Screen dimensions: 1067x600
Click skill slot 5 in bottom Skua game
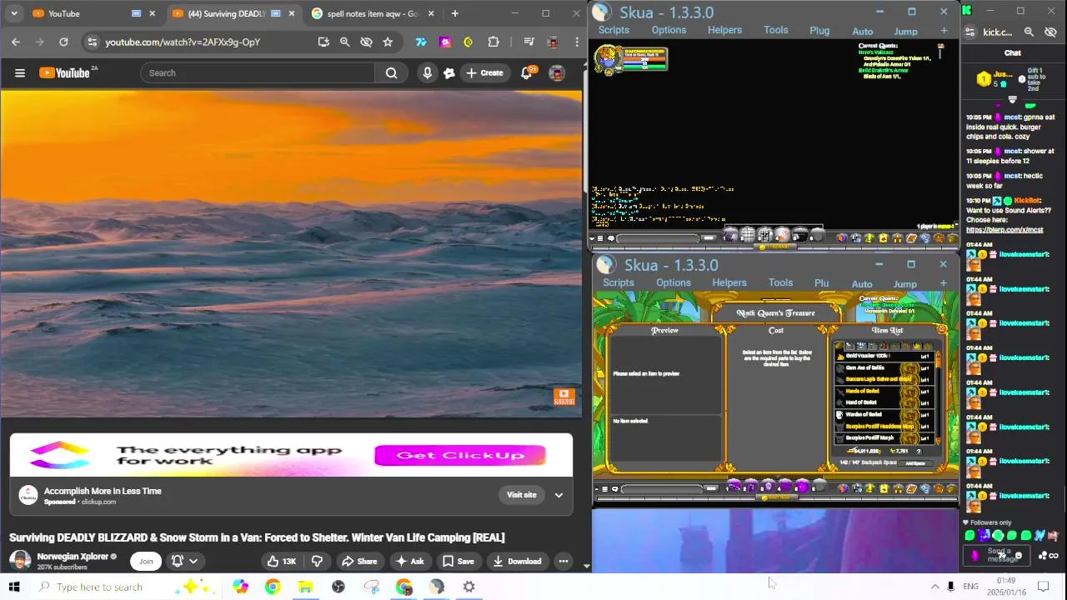[x=802, y=487]
